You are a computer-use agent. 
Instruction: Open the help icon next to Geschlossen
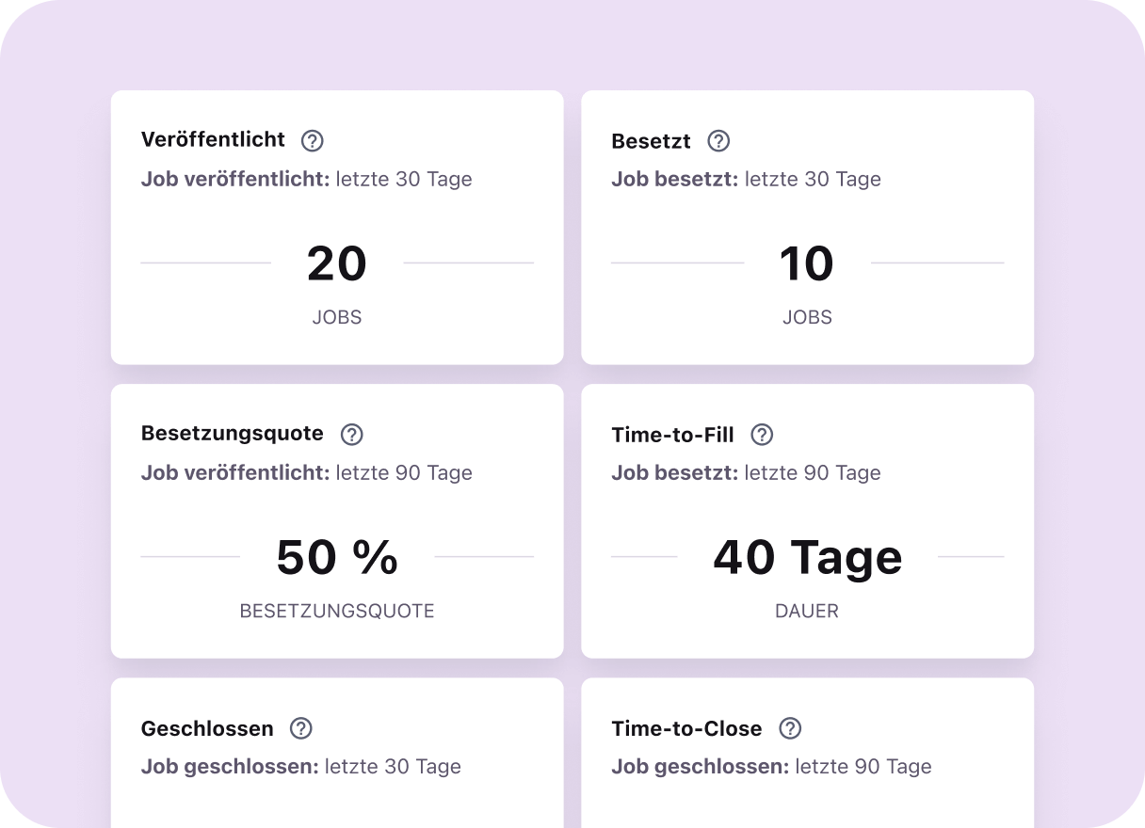click(301, 727)
